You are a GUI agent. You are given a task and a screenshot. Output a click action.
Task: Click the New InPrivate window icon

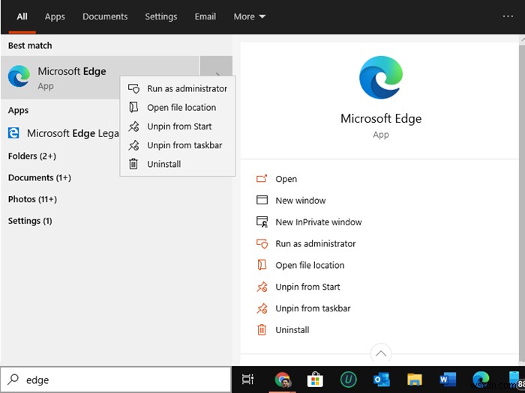(262, 222)
